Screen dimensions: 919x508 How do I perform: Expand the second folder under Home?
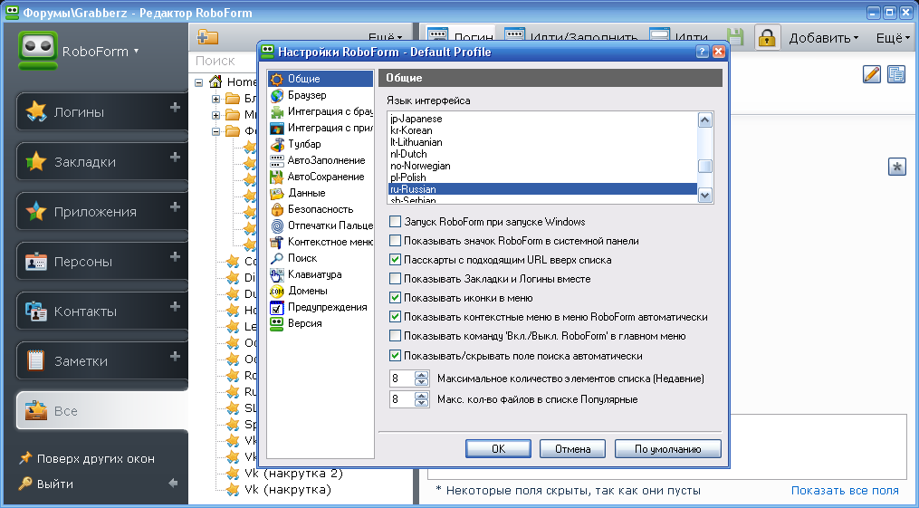[215, 115]
